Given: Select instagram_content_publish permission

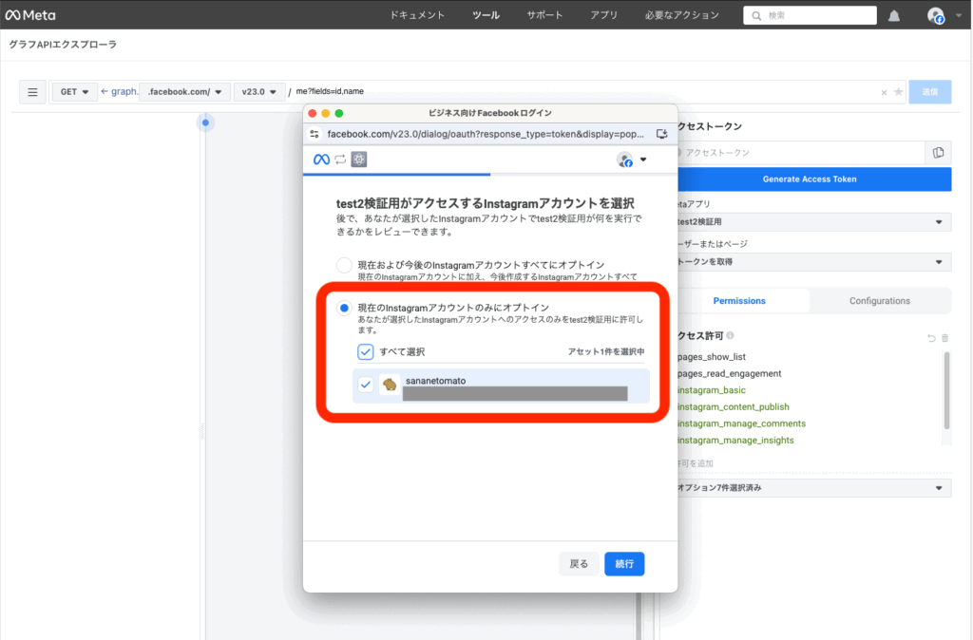Looking at the screenshot, I should (x=733, y=406).
